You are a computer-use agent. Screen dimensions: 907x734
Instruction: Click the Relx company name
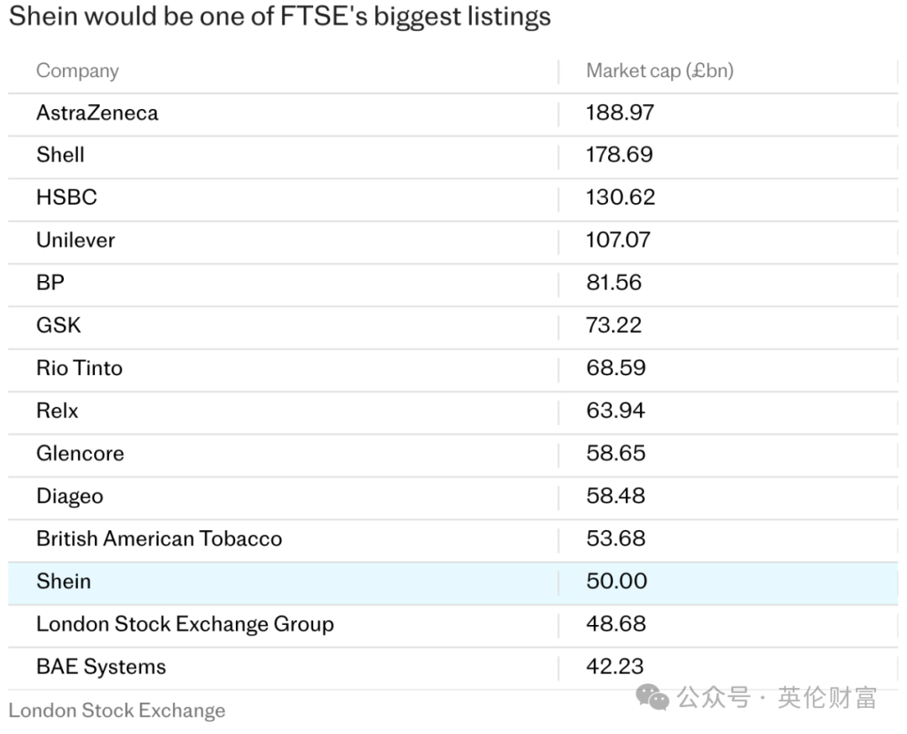coord(57,411)
